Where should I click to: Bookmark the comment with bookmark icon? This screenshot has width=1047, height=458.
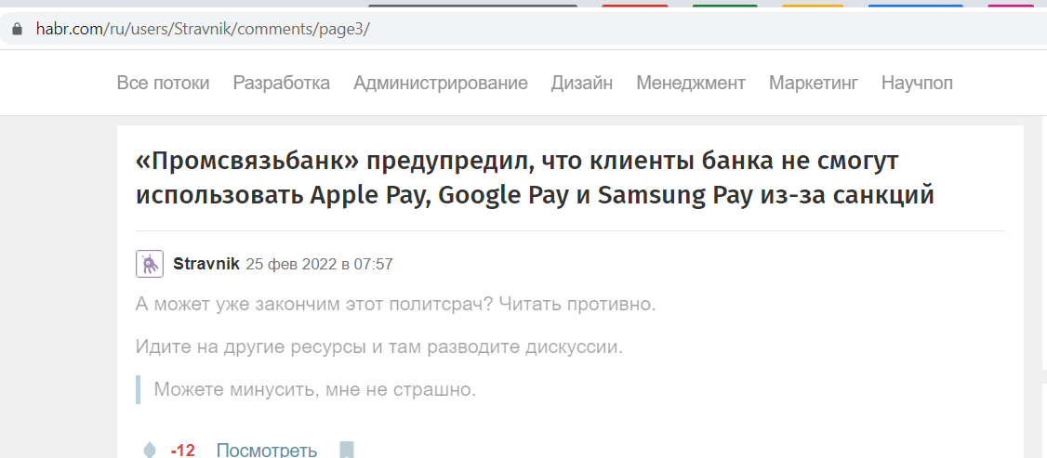pos(346,450)
